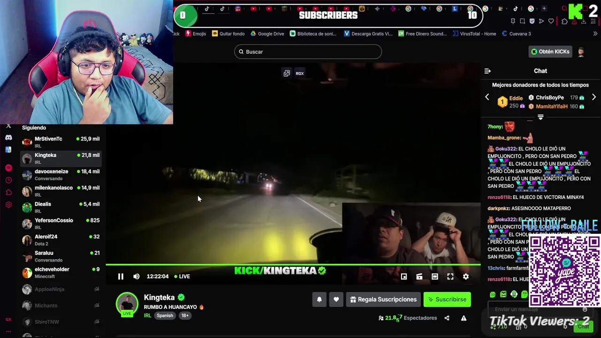Screen dimensions: 601x338
Task: Follow Kingteka with the heart button
Action: (336, 300)
